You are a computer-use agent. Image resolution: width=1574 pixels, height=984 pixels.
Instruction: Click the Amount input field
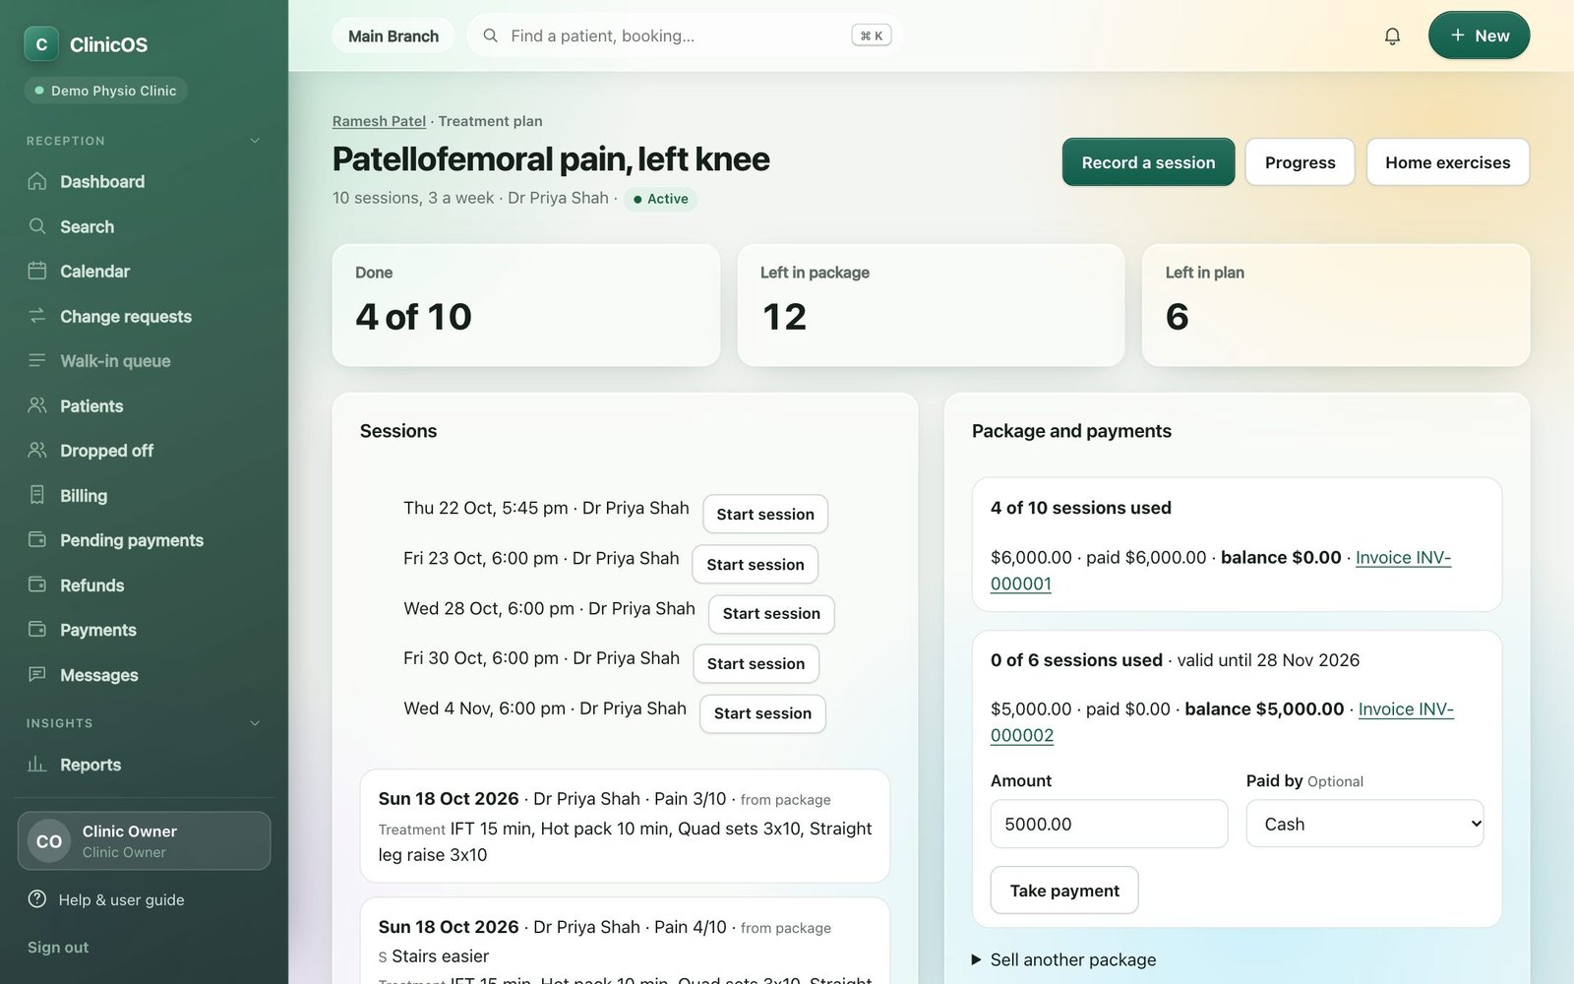1109,824
